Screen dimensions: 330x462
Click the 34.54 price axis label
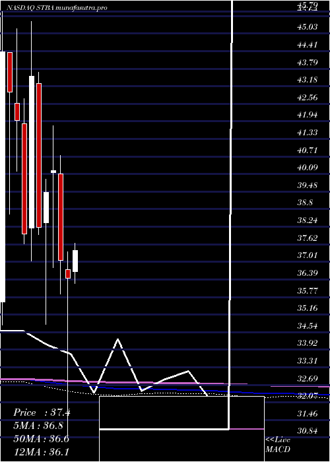(308, 325)
